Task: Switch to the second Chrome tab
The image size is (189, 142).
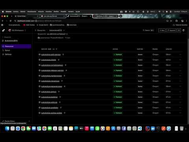Action: [53, 16]
